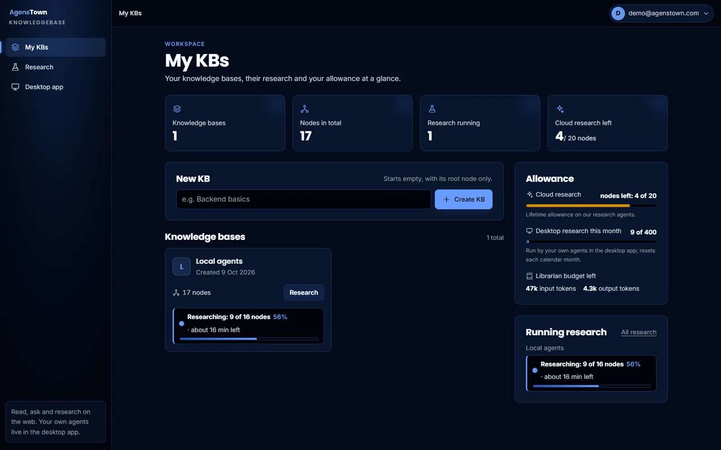Open the Desktop app sidebar item
Screen dimensions: 721x450
56,87
